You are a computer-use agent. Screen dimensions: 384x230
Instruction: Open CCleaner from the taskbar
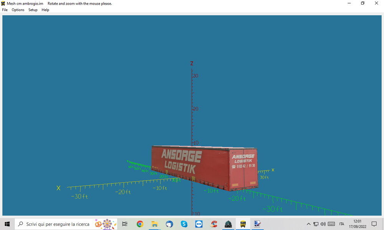tap(214, 224)
